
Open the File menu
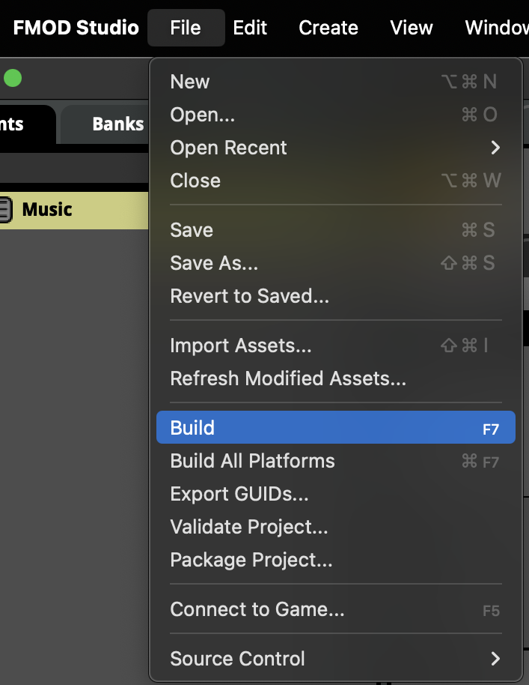186,28
